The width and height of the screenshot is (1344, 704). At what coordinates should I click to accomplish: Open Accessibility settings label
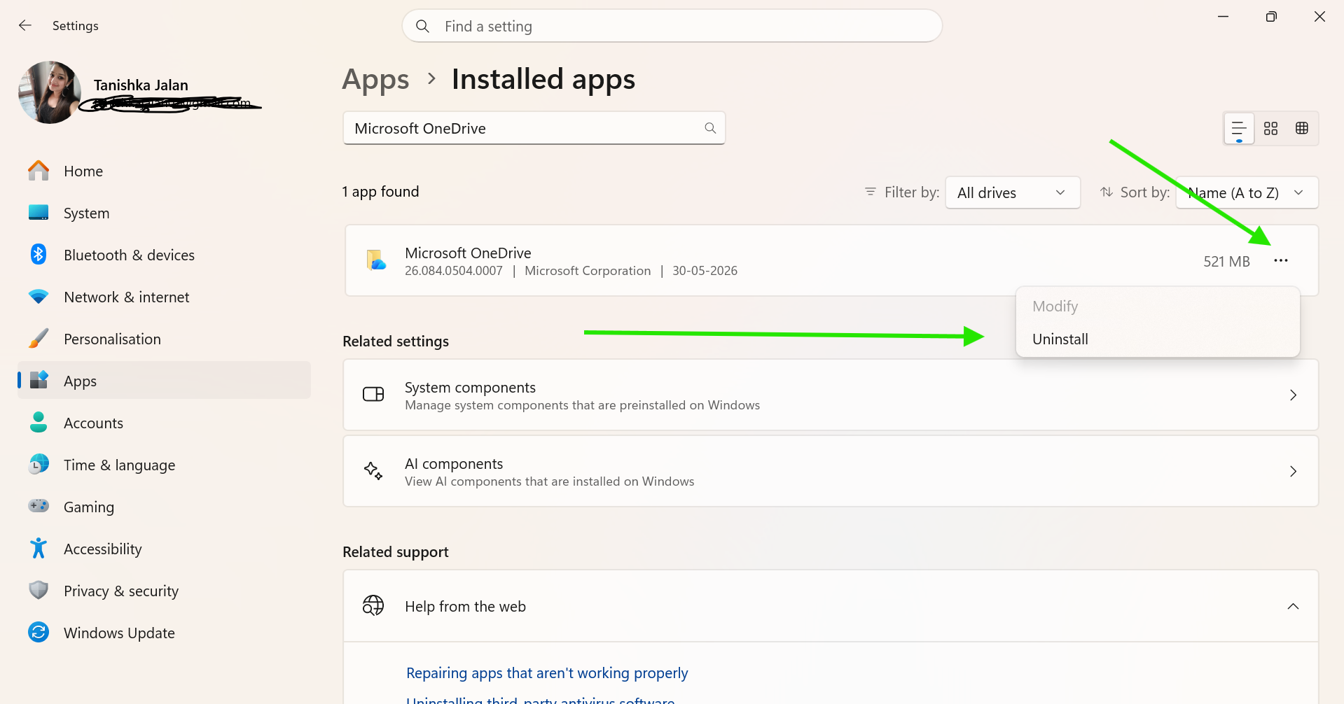102,549
